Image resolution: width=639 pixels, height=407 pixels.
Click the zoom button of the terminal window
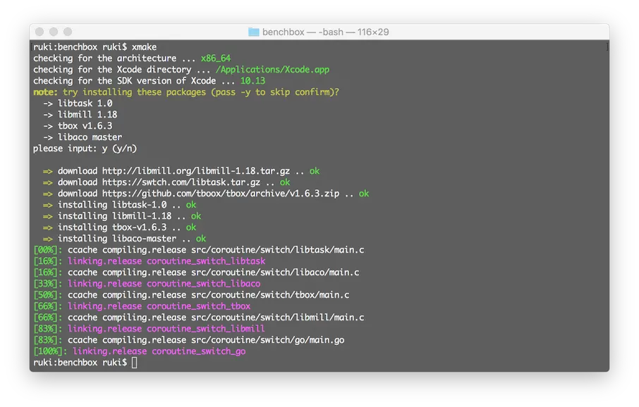click(x=68, y=32)
